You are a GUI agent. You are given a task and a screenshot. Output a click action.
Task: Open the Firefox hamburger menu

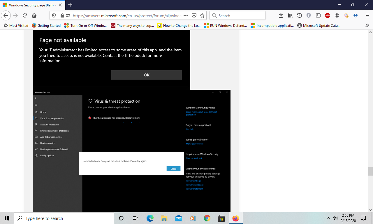[x=367, y=15]
